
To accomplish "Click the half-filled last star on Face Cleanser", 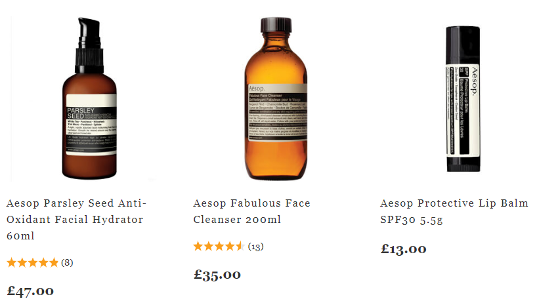I will click(240, 246).
